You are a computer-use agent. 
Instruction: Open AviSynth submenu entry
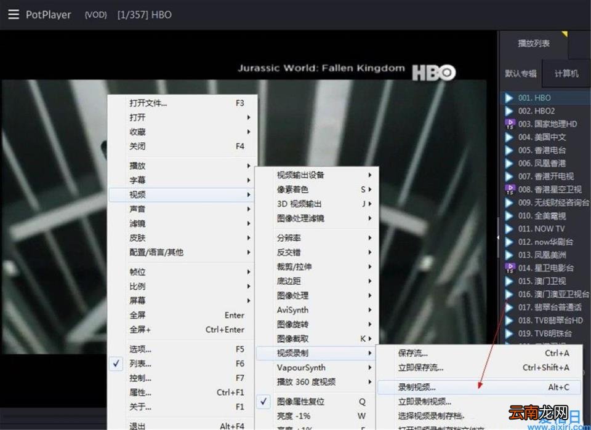317,310
